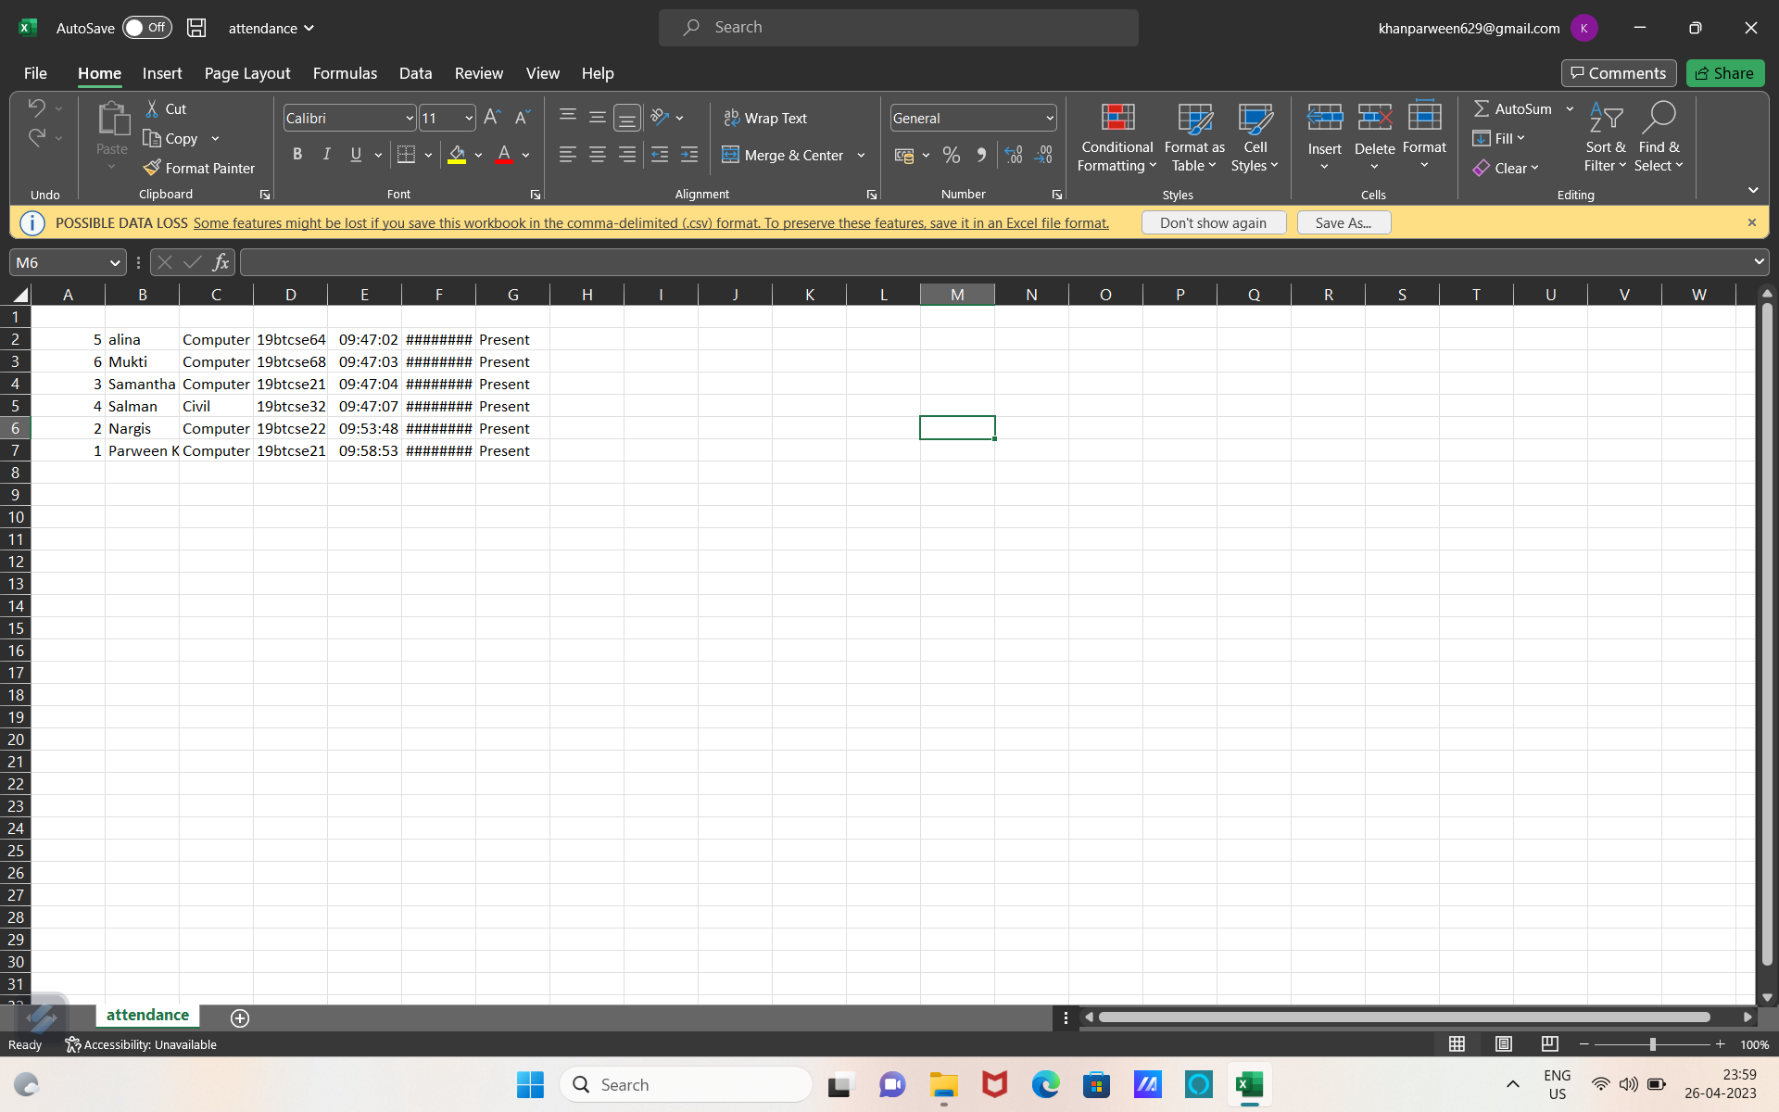The height and width of the screenshot is (1112, 1779).
Task: Open Conditional Formatting
Action: tap(1117, 137)
